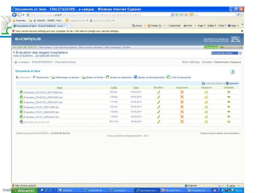Expand the address bar URL dropdown

(x=172, y=15)
